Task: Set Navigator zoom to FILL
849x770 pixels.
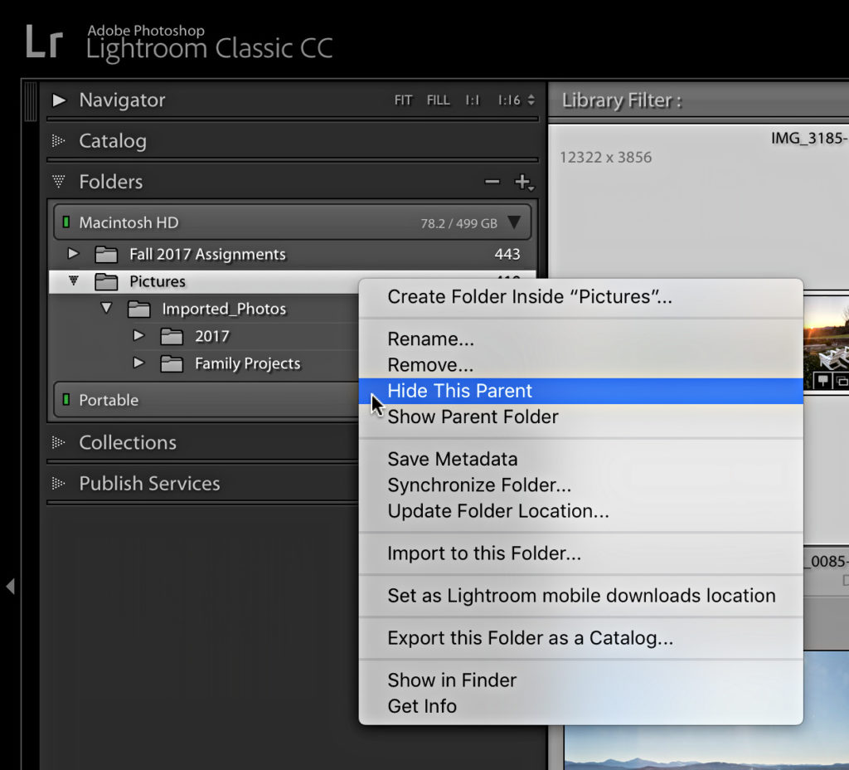Action: tap(438, 100)
